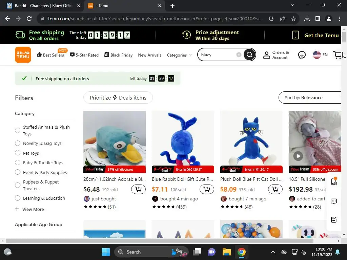Click the chat message floating sidebar icon
347x260 pixels.
(334, 201)
